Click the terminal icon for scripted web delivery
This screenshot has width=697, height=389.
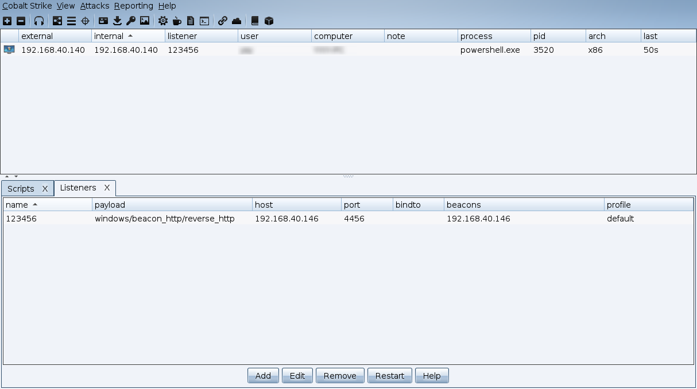pos(204,21)
